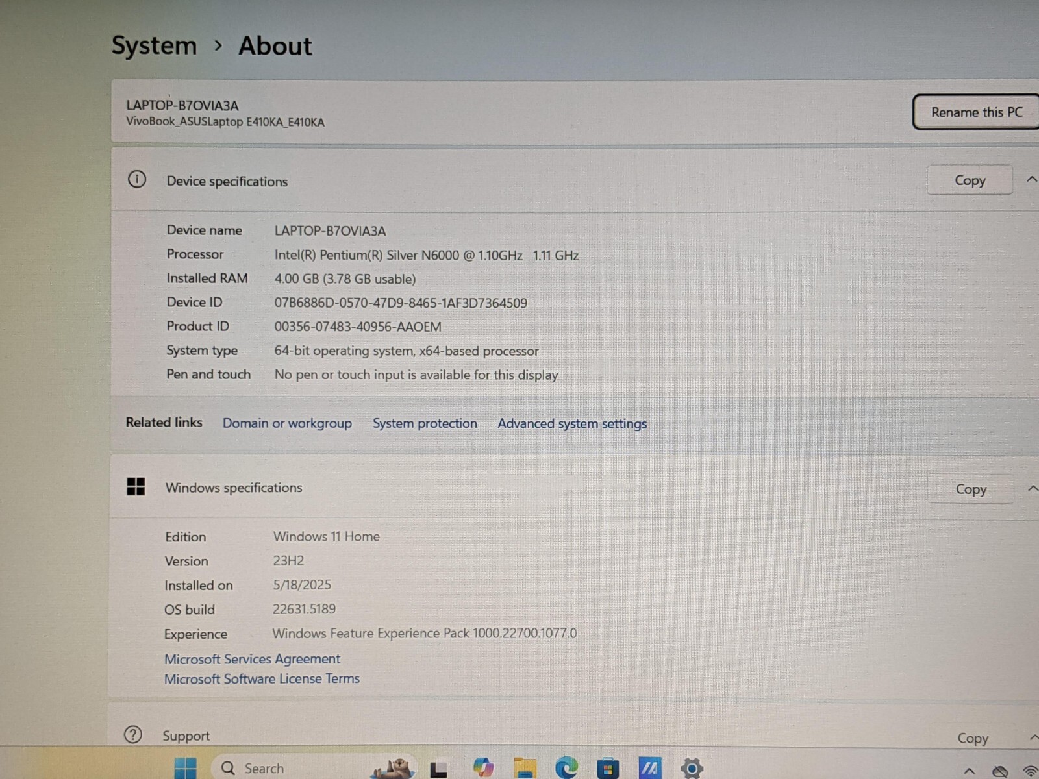Click the Related links label
Viewport: 1039px width, 779px height.
coord(164,422)
